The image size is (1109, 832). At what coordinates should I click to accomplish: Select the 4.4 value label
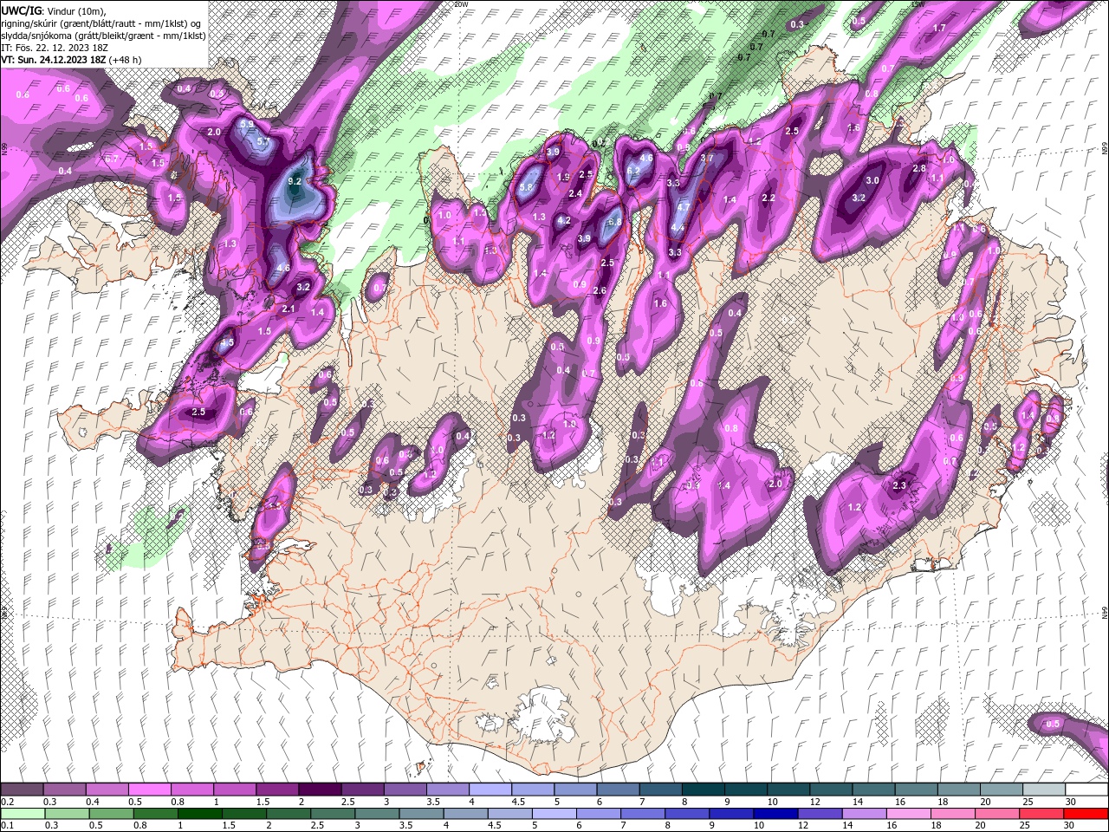tap(678, 228)
